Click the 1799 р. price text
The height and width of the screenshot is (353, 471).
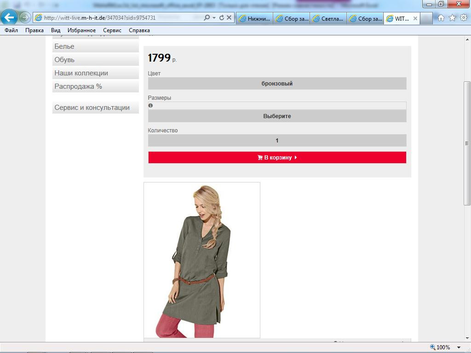click(x=162, y=57)
